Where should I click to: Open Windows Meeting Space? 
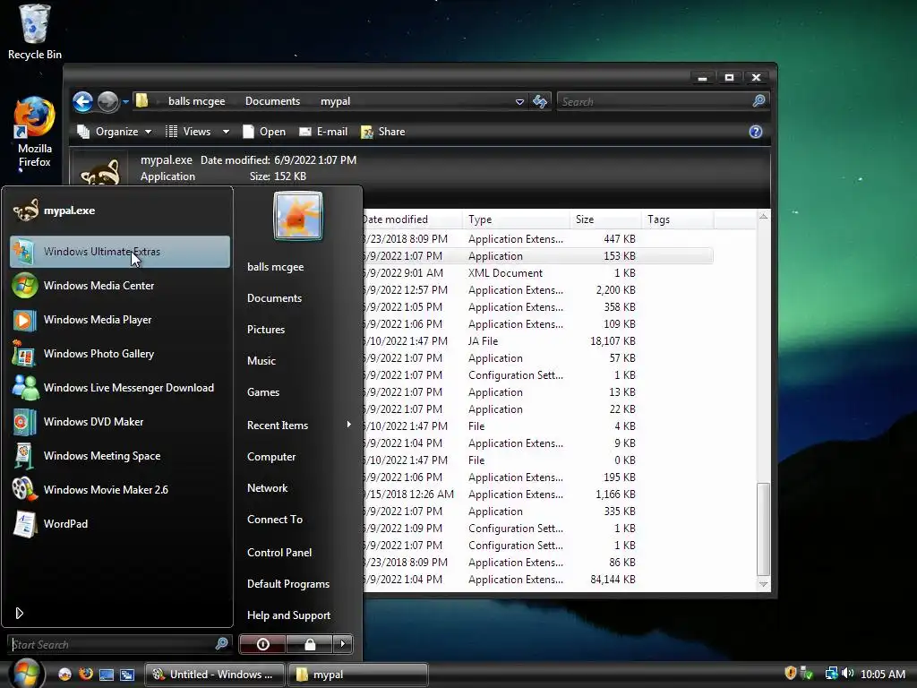coord(120,456)
